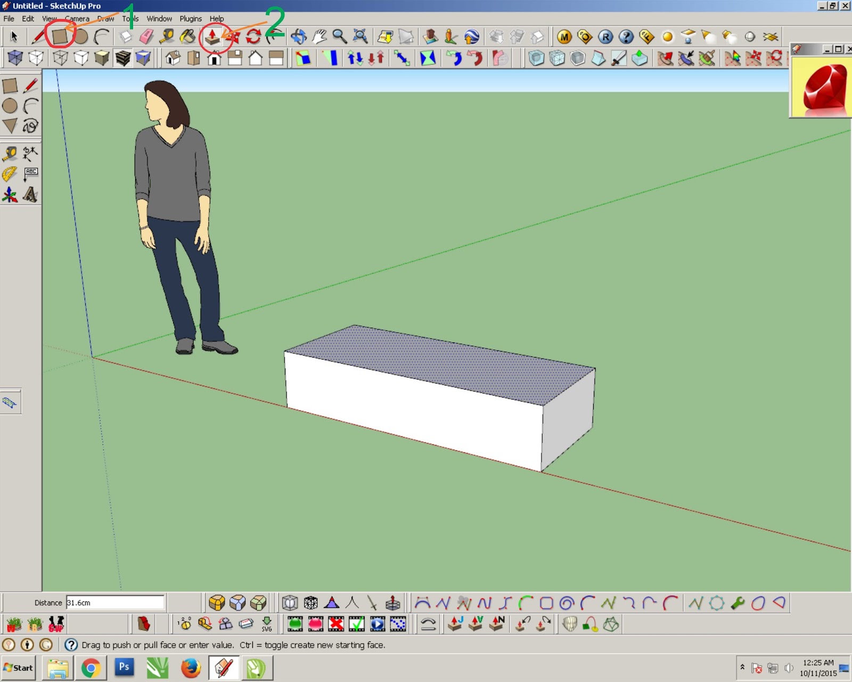This screenshot has width=852, height=682.
Task: Open Photoshop from the taskbar
Action: 124,668
